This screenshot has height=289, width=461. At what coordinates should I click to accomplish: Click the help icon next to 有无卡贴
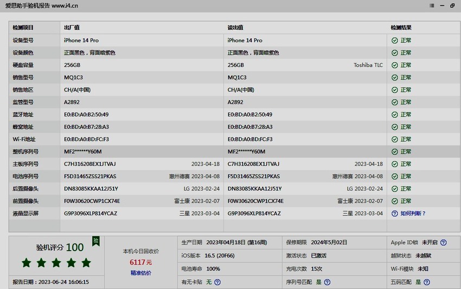coord(217,283)
